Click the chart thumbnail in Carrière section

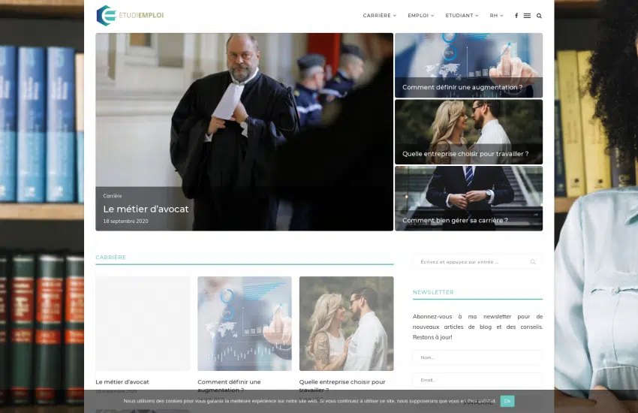pos(244,323)
